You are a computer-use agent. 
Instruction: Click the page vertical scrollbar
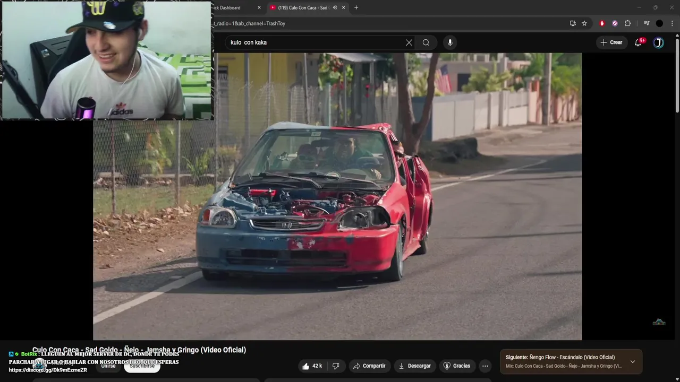click(677, 74)
